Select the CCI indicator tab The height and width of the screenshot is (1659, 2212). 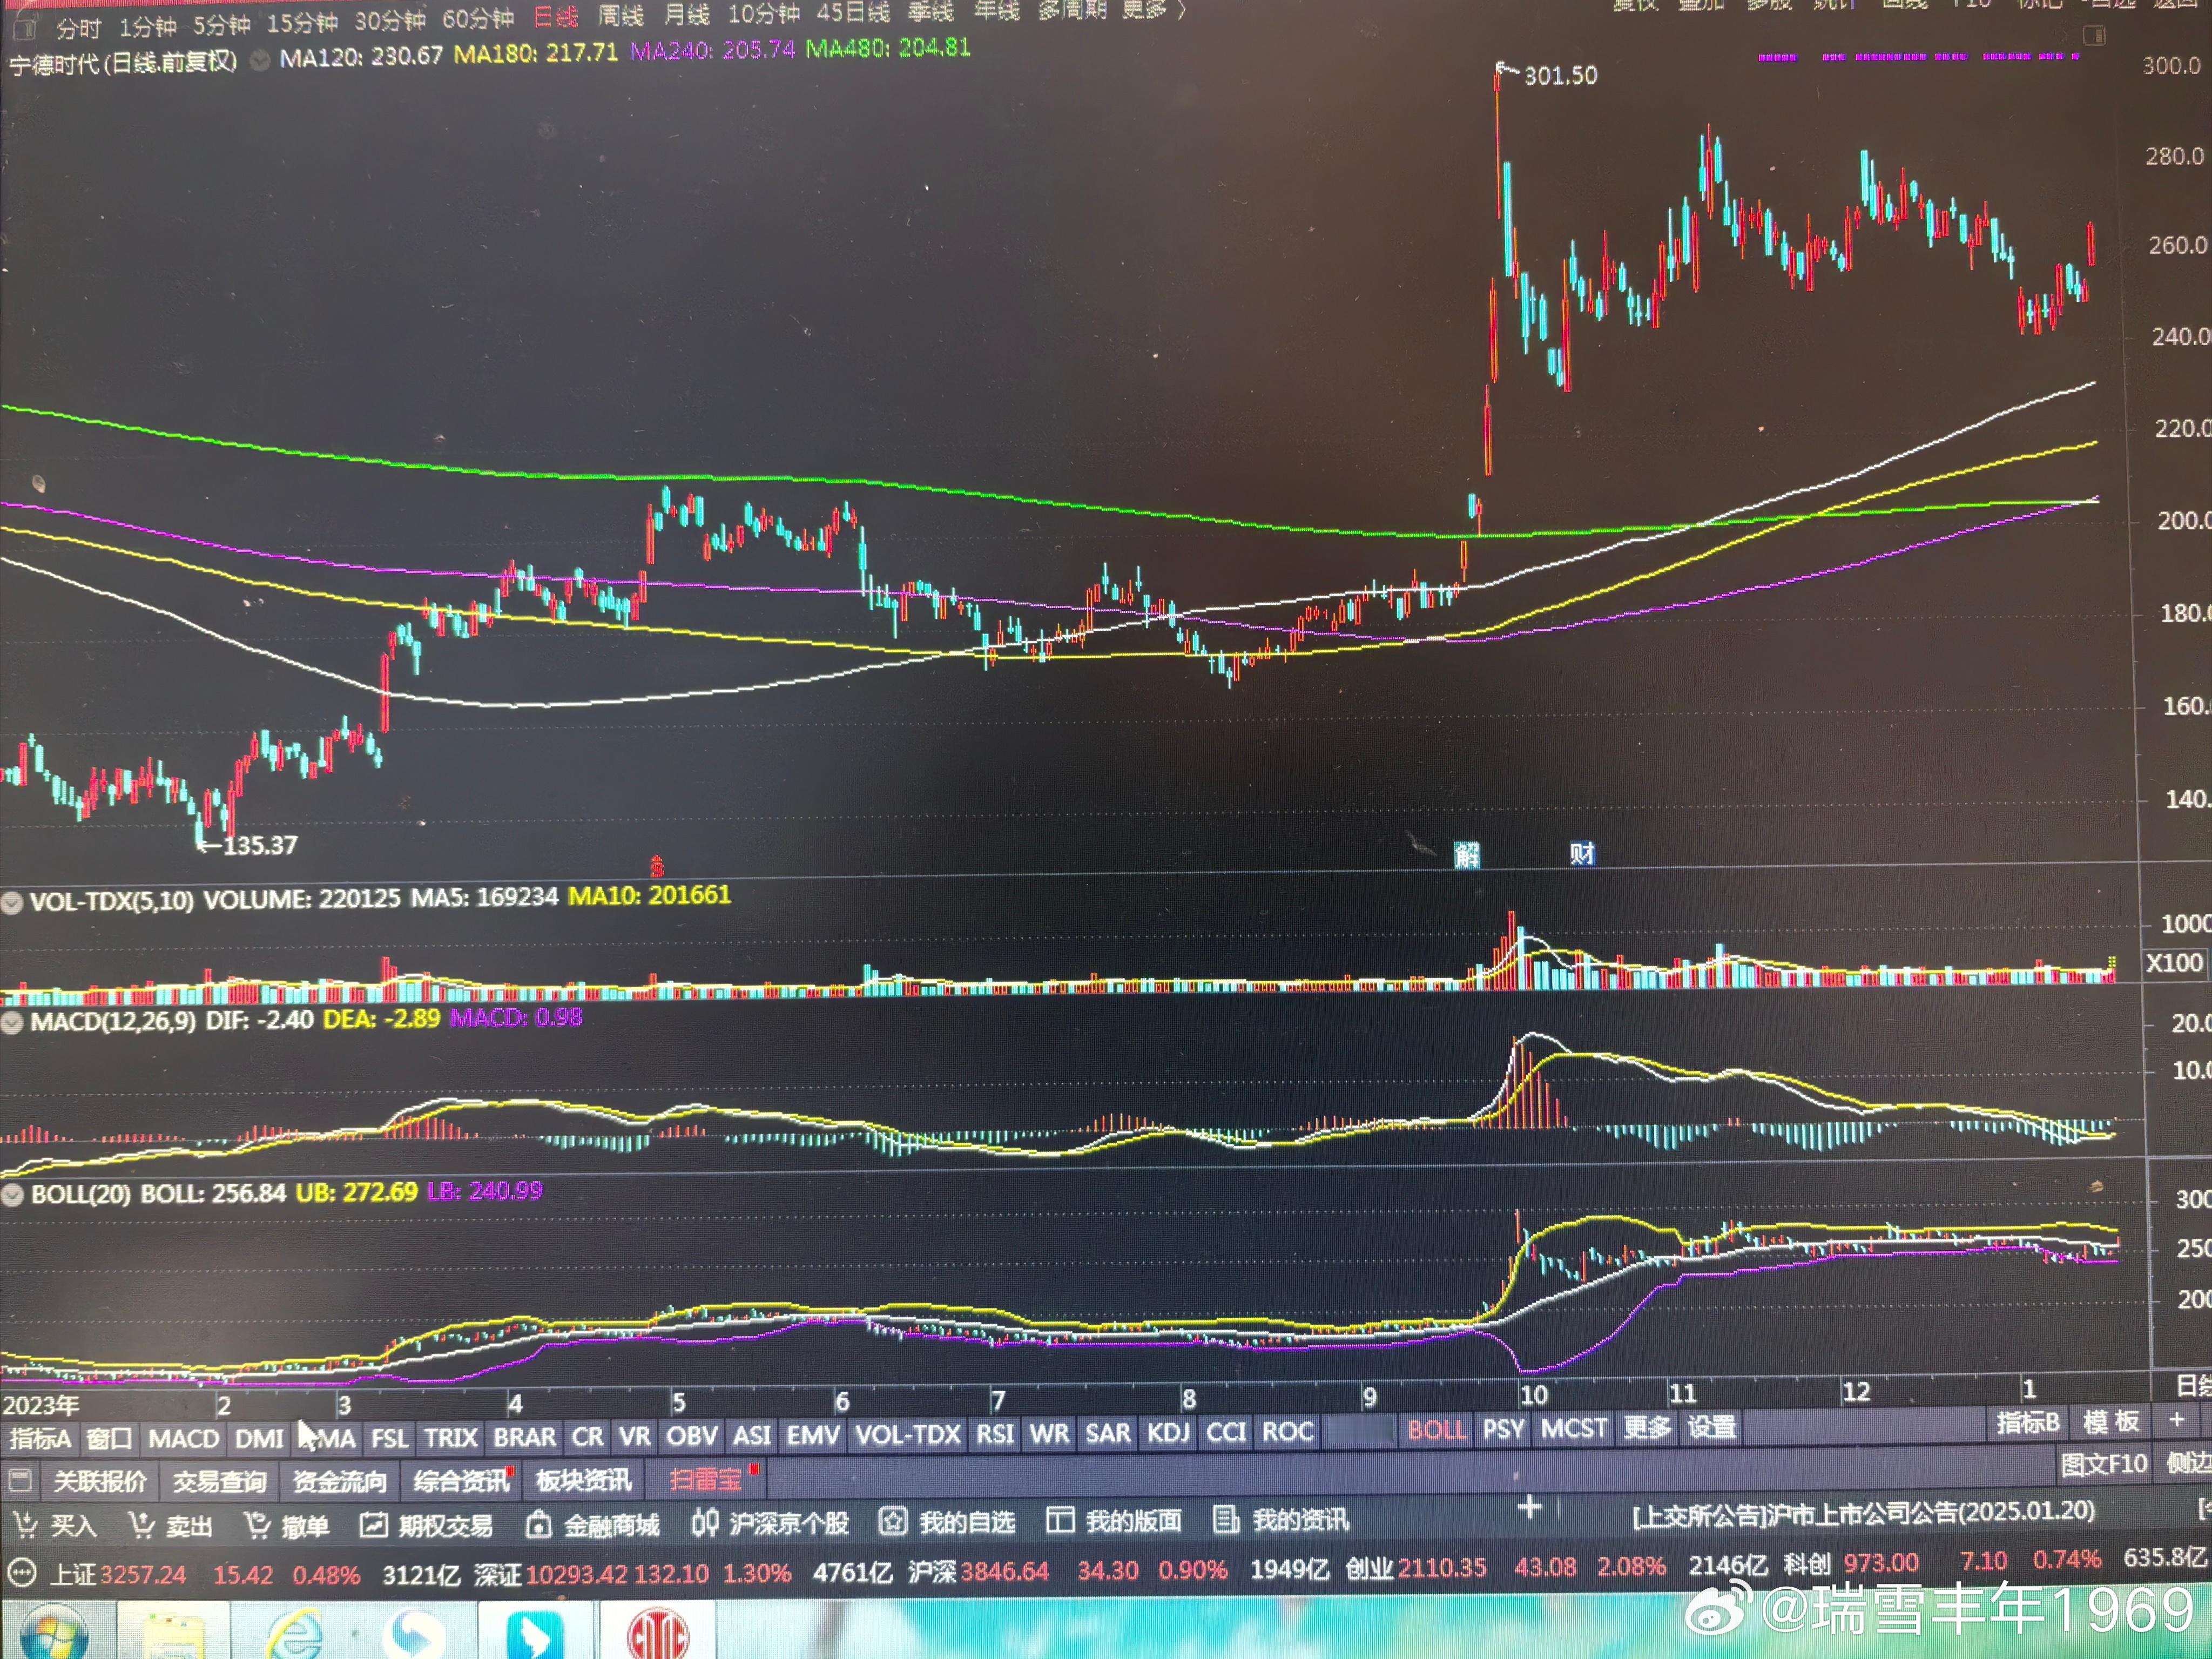[1226, 1432]
